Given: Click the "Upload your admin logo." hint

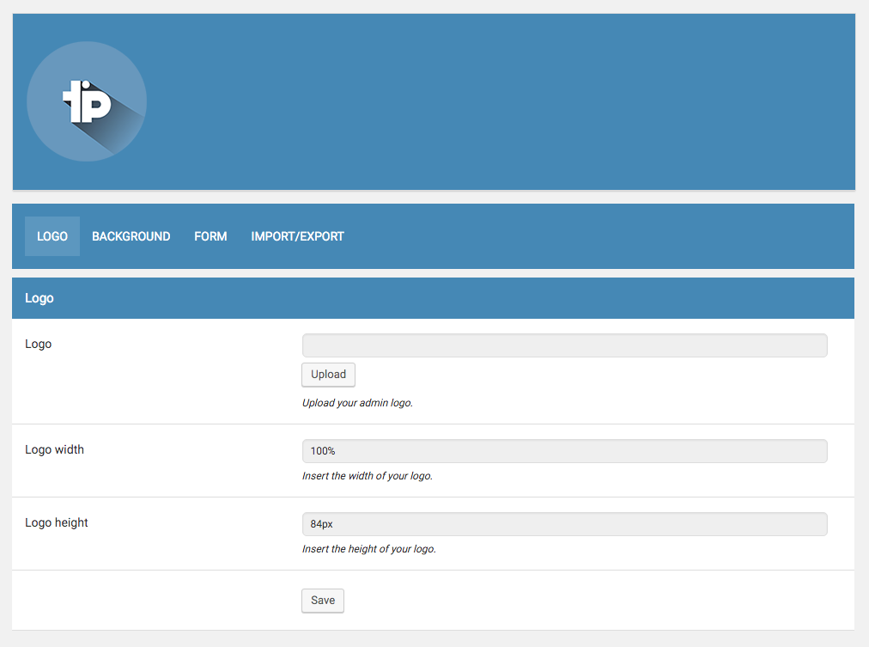Looking at the screenshot, I should 357,403.
